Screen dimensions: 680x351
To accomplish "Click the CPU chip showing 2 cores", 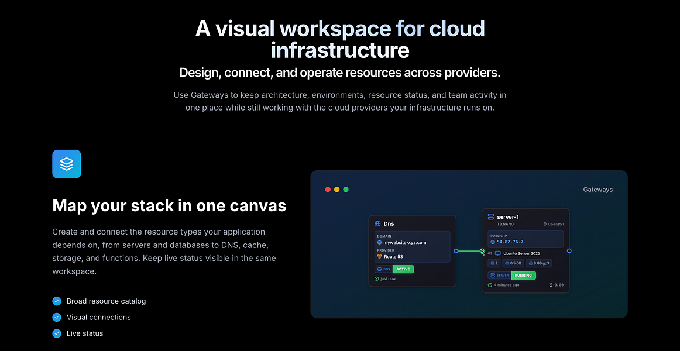I will pos(494,263).
